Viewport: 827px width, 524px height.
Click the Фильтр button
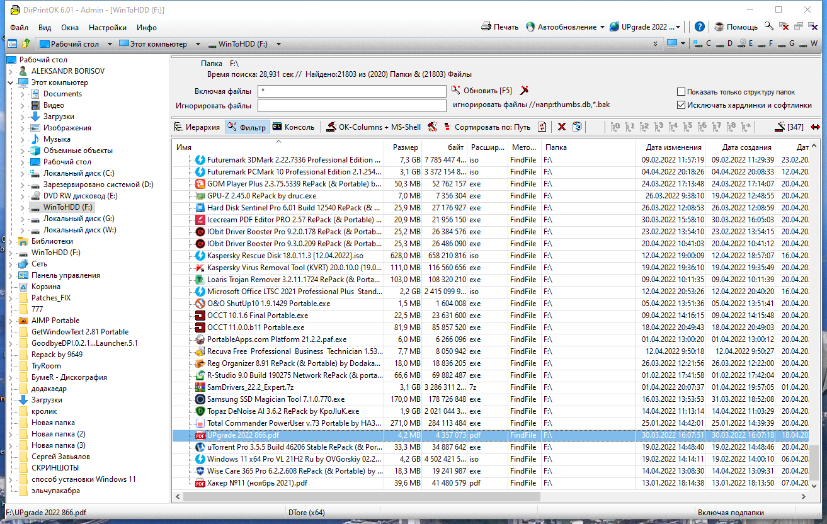click(247, 127)
